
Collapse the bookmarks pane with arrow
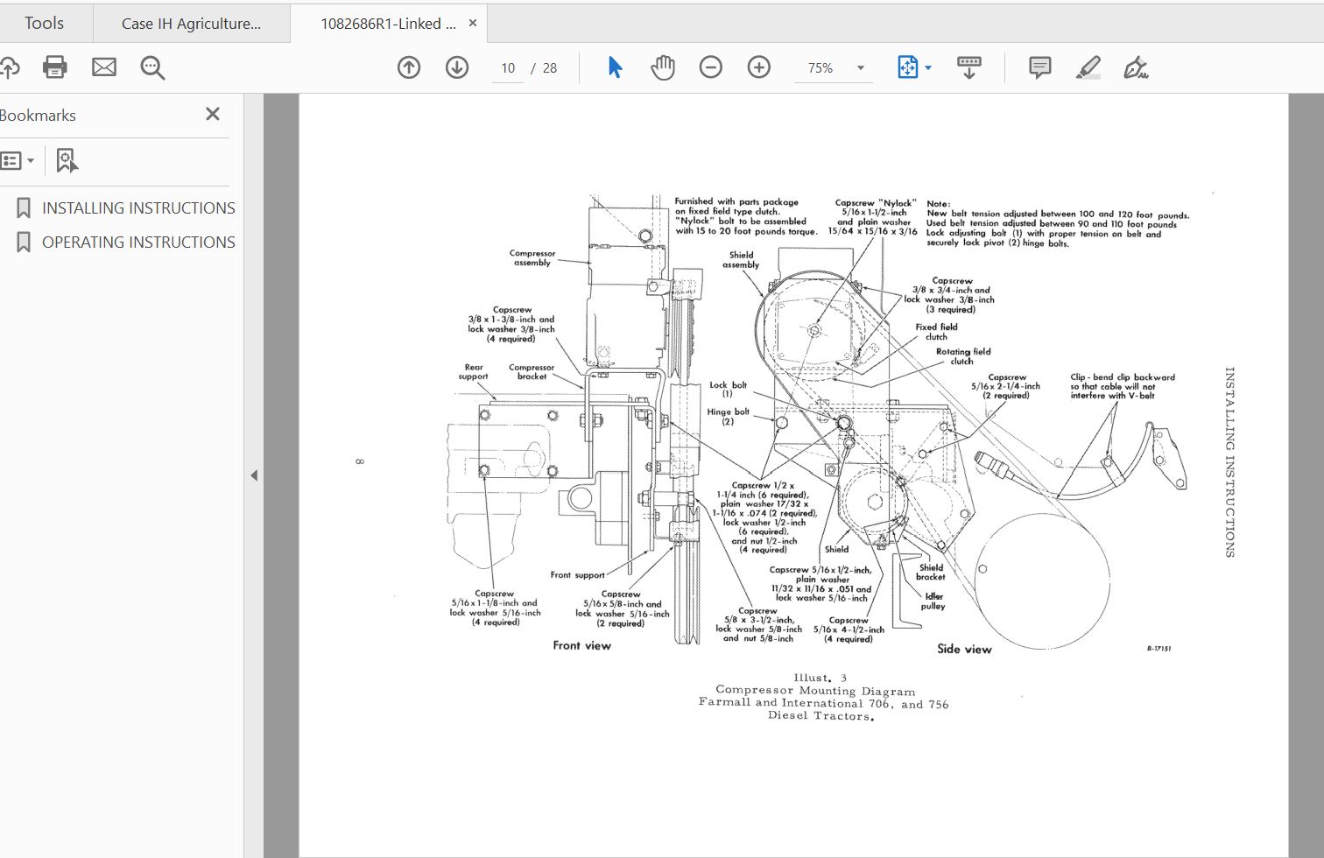tap(254, 475)
